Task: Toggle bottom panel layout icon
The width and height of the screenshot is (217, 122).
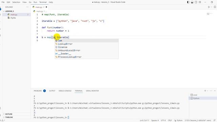Action: [x=192, y=2]
